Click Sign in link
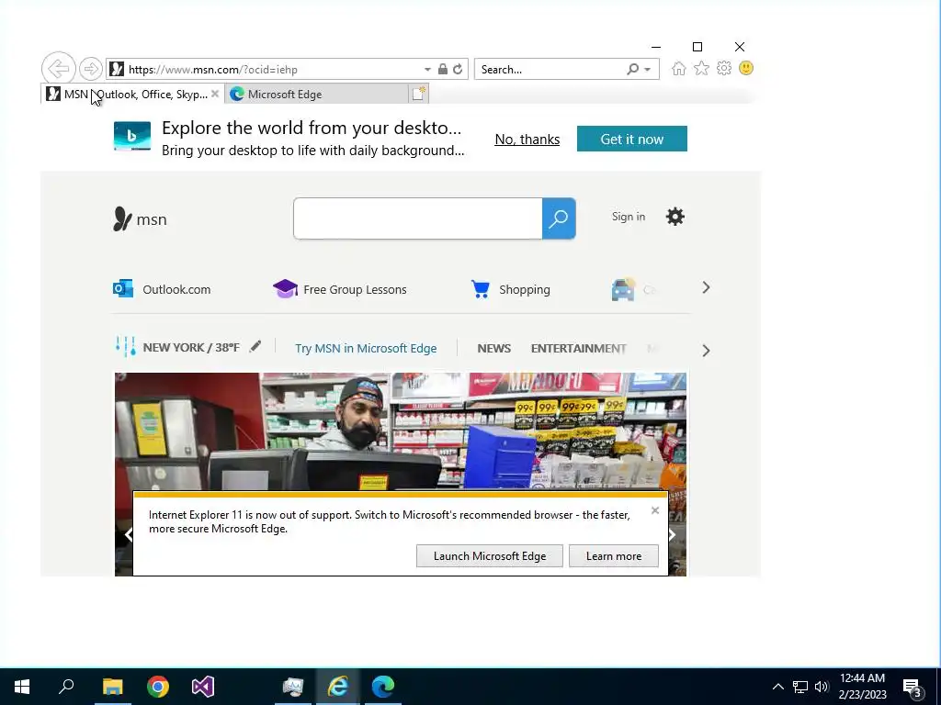The width and height of the screenshot is (941, 705). pos(629,217)
